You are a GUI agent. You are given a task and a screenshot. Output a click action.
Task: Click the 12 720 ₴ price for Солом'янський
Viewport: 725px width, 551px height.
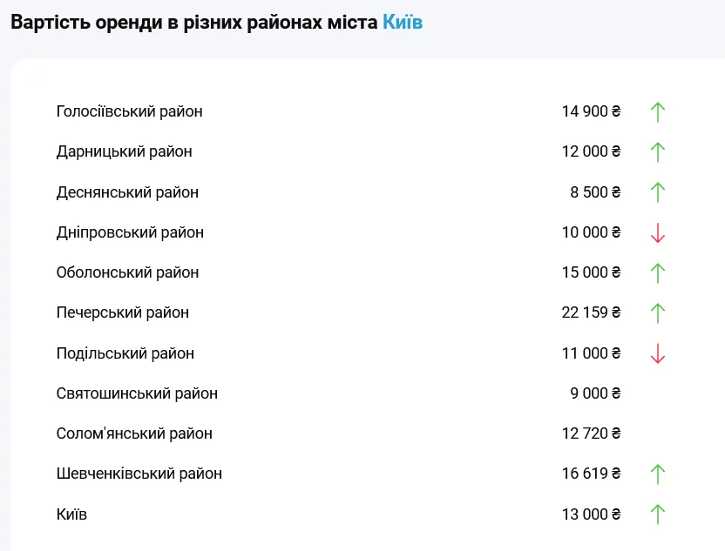[x=591, y=433]
